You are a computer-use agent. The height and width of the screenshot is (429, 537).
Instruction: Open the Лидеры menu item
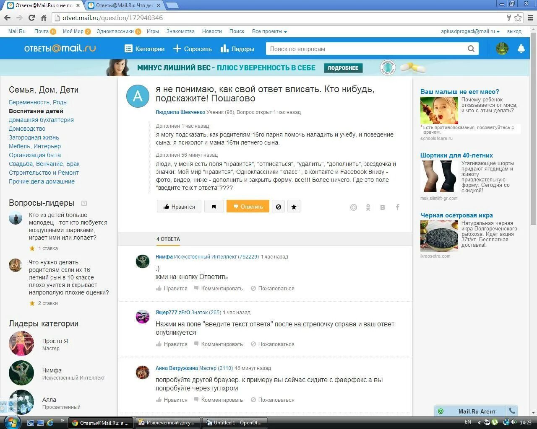pos(237,49)
